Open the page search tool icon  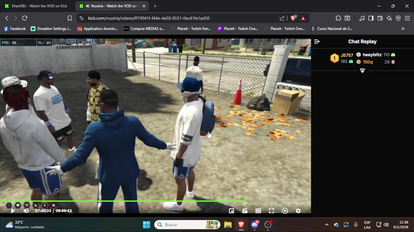click(347, 18)
